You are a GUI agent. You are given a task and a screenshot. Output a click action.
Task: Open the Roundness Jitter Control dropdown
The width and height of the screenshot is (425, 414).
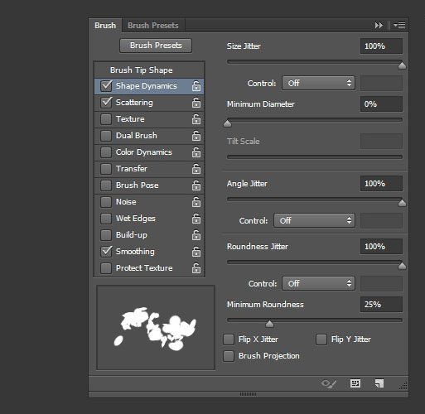pyautogui.click(x=318, y=283)
